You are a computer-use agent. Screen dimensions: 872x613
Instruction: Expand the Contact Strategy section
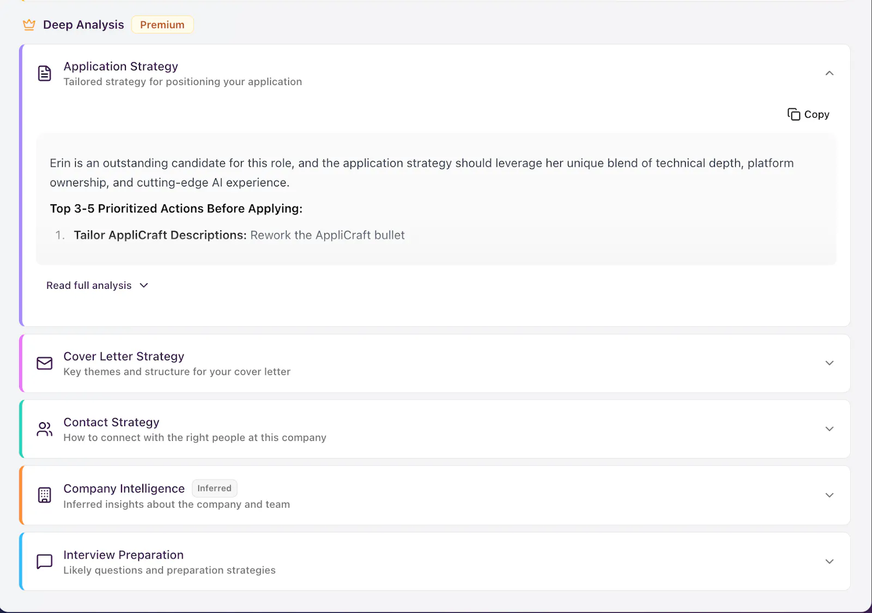pos(829,429)
